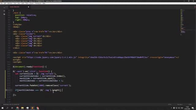The height and width of the screenshot is (110, 196).
Task: Click the encoding indicator in the status bar
Action: point(170,105)
